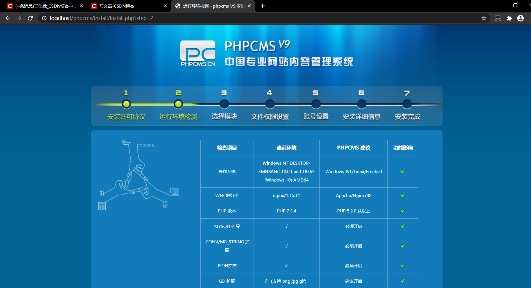Click green checkmark in 操作系统 row
Viewport: 531px width, 288px height.
(403, 171)
